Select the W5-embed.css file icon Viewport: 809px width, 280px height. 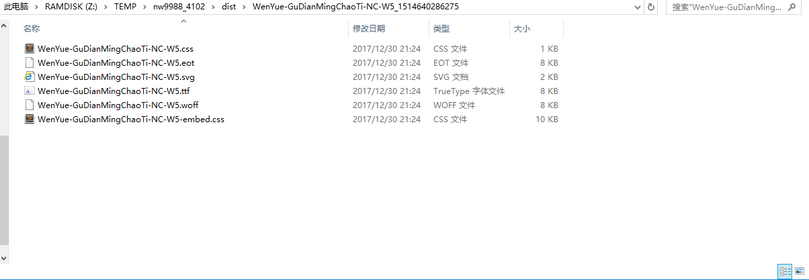[29, 119]
